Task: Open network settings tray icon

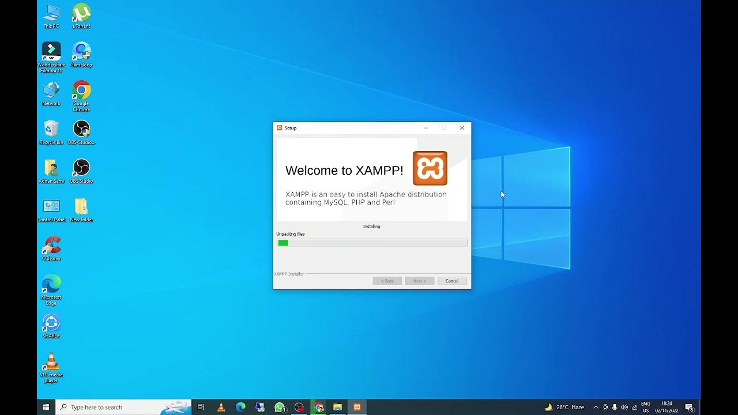Action: [x=634, y=407]
